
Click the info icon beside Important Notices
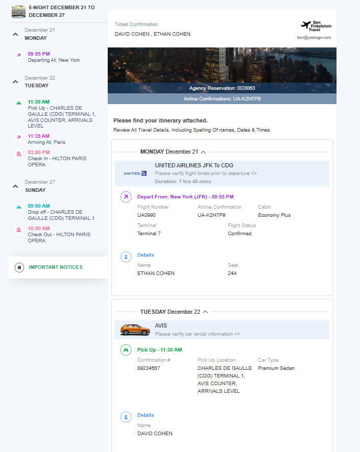[19, 267]
